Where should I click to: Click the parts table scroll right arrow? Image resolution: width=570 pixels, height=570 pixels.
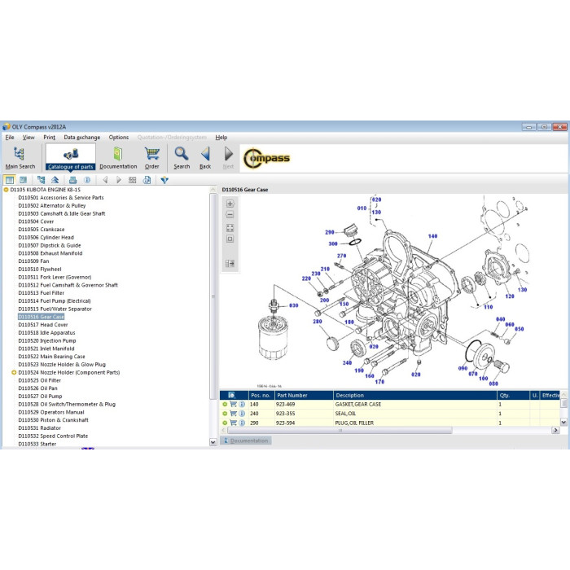point(555,431)
